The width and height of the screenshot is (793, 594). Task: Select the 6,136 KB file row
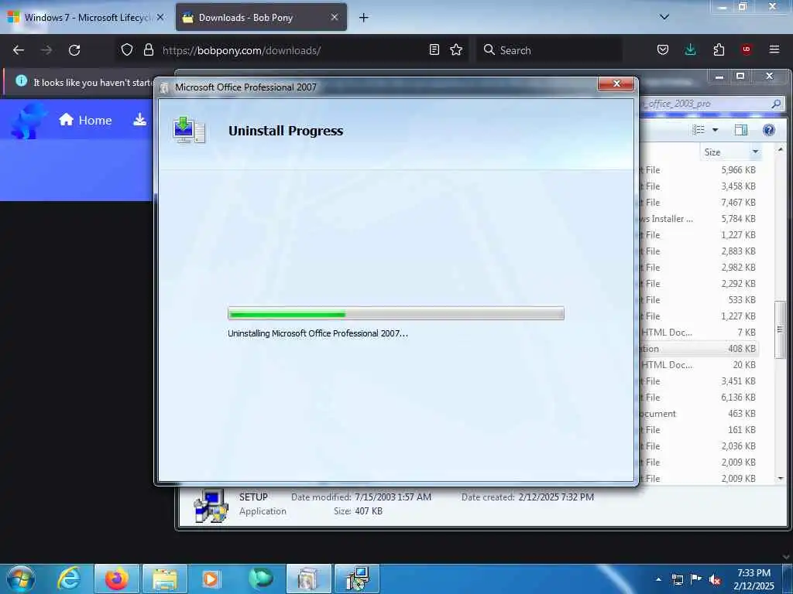(x=698, y=398)
